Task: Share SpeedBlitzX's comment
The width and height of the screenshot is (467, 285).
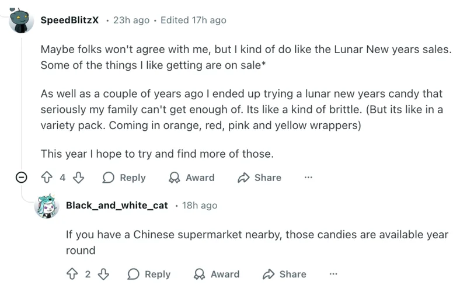Action: point(259,178)
